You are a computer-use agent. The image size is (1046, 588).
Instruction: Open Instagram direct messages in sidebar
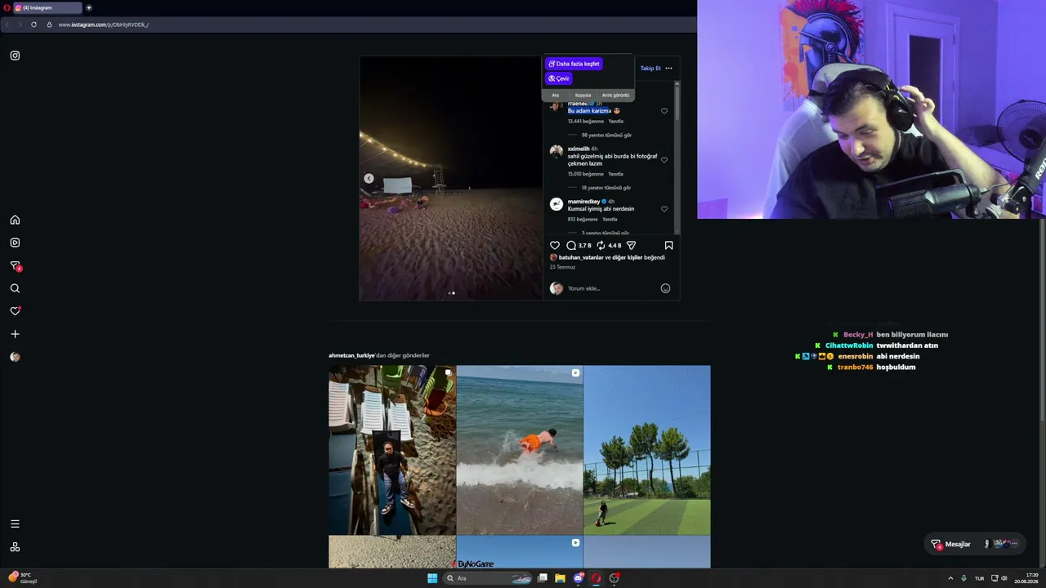click(x=15, y=265)
